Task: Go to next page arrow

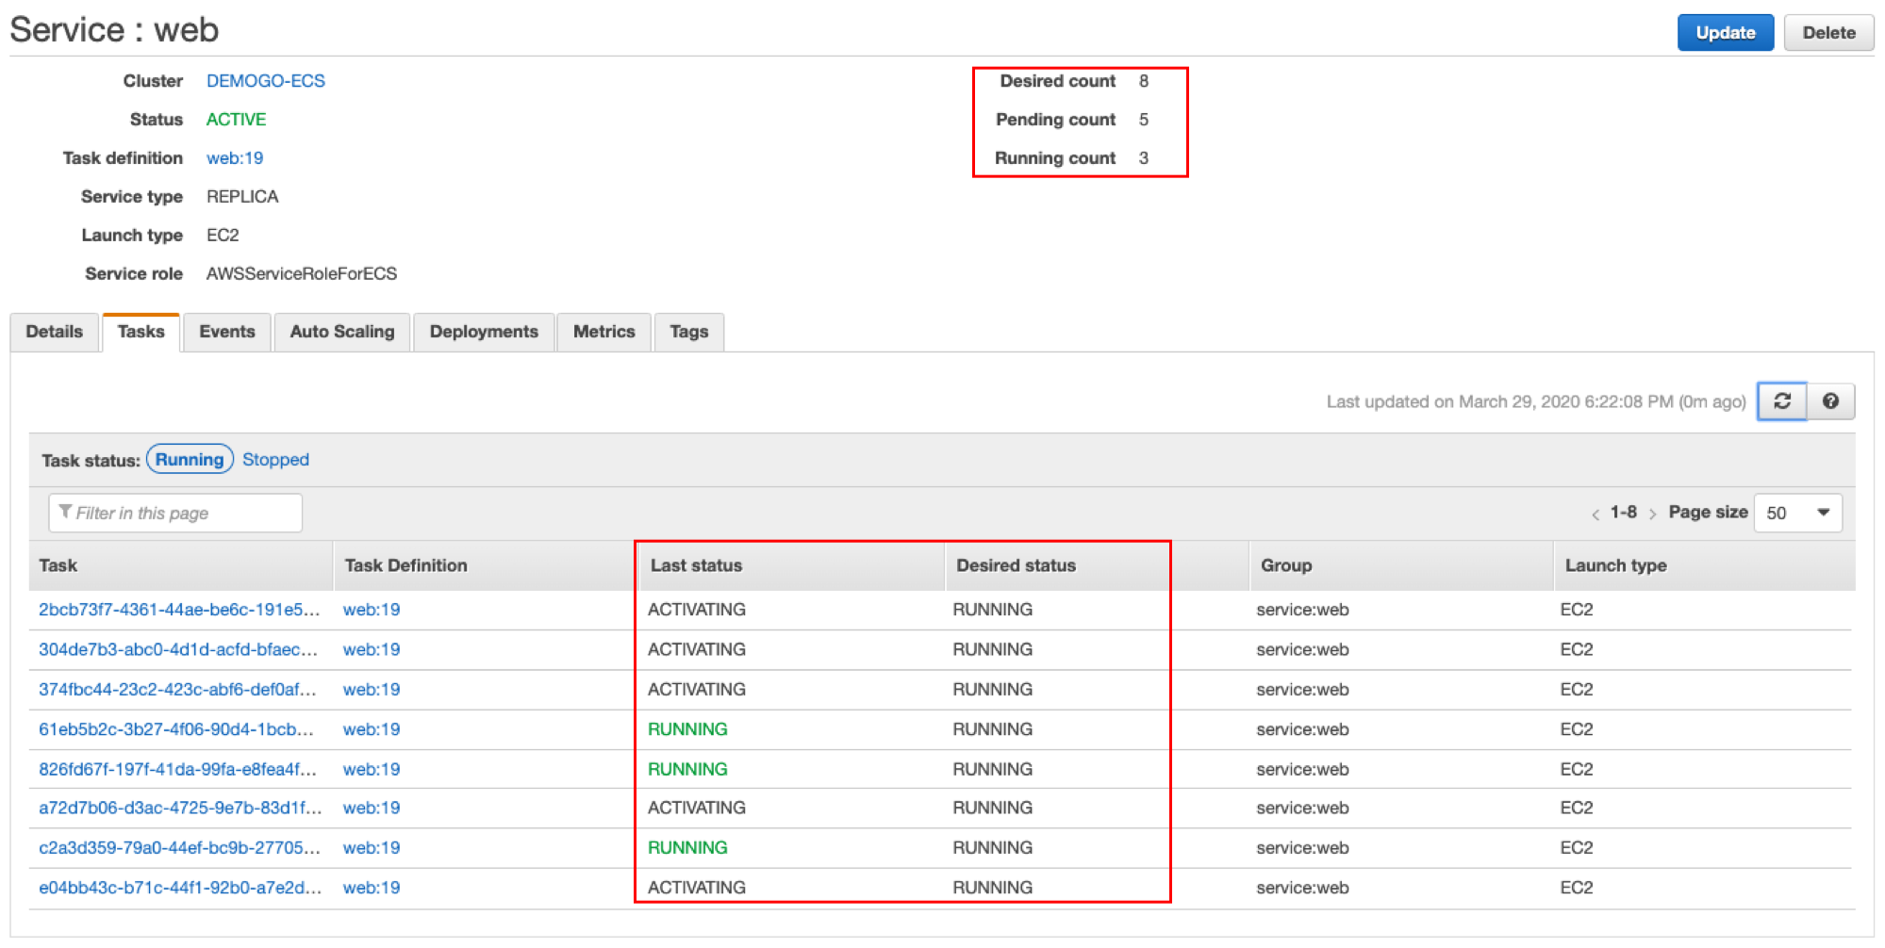Action: (x=1652, y=514)
